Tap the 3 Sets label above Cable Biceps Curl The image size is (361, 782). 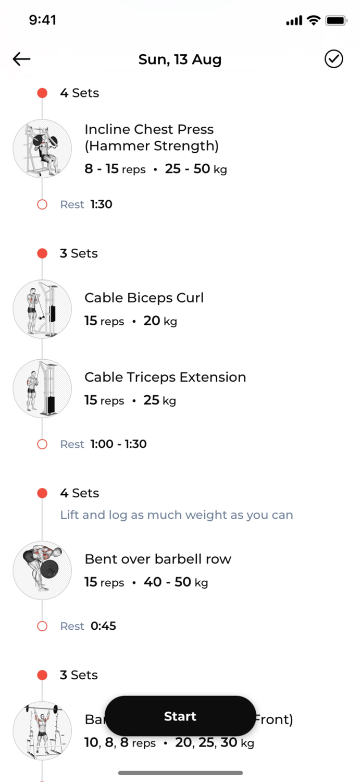78,253
